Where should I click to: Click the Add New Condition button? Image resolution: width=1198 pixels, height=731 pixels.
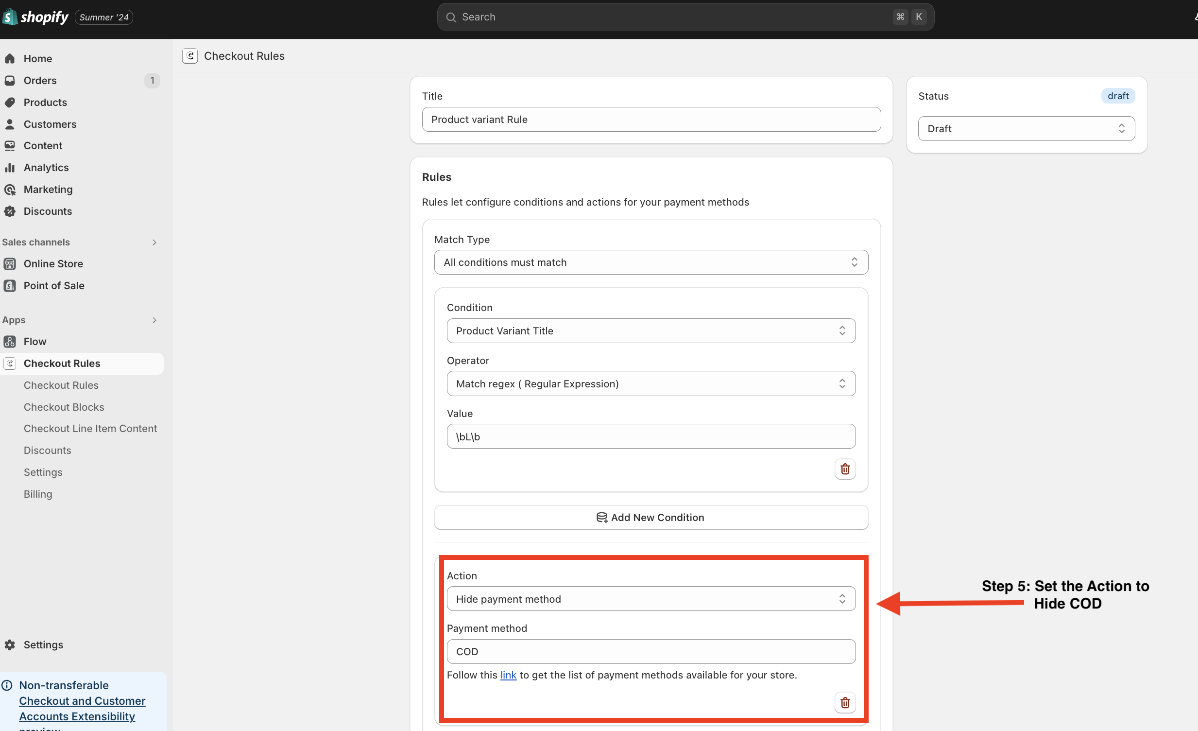pyautogui.click(x=650, y=517)
